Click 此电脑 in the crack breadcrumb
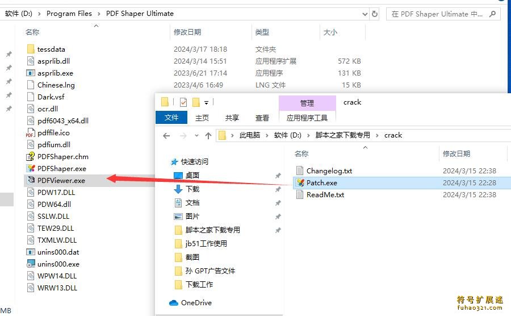 pyautogui.click(x=250, y=135)
